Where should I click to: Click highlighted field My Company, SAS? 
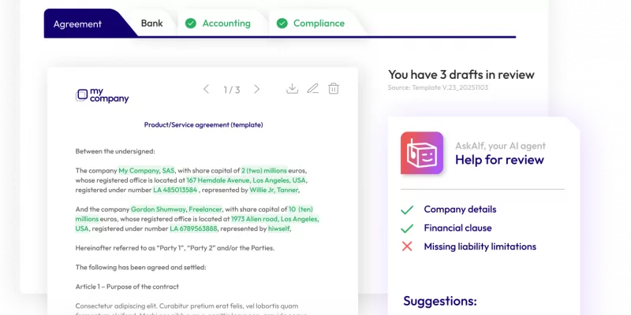point(147,170)
